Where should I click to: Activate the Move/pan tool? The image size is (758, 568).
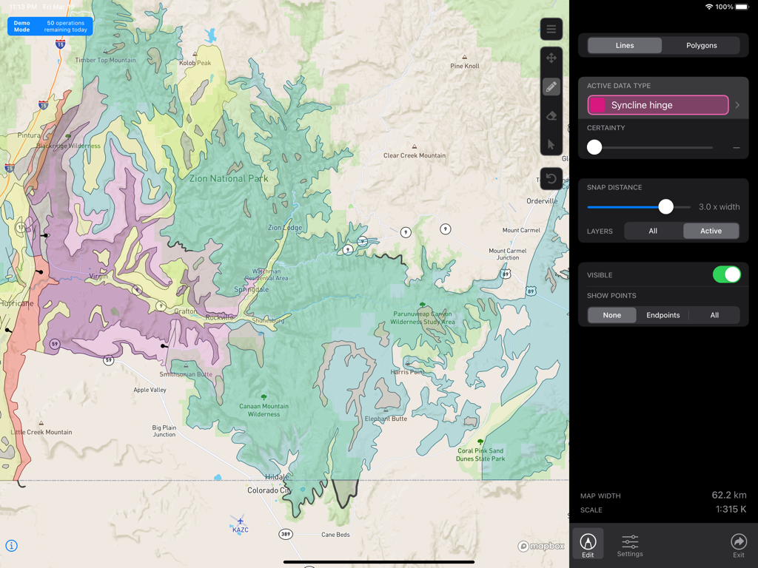click(551, 58)
